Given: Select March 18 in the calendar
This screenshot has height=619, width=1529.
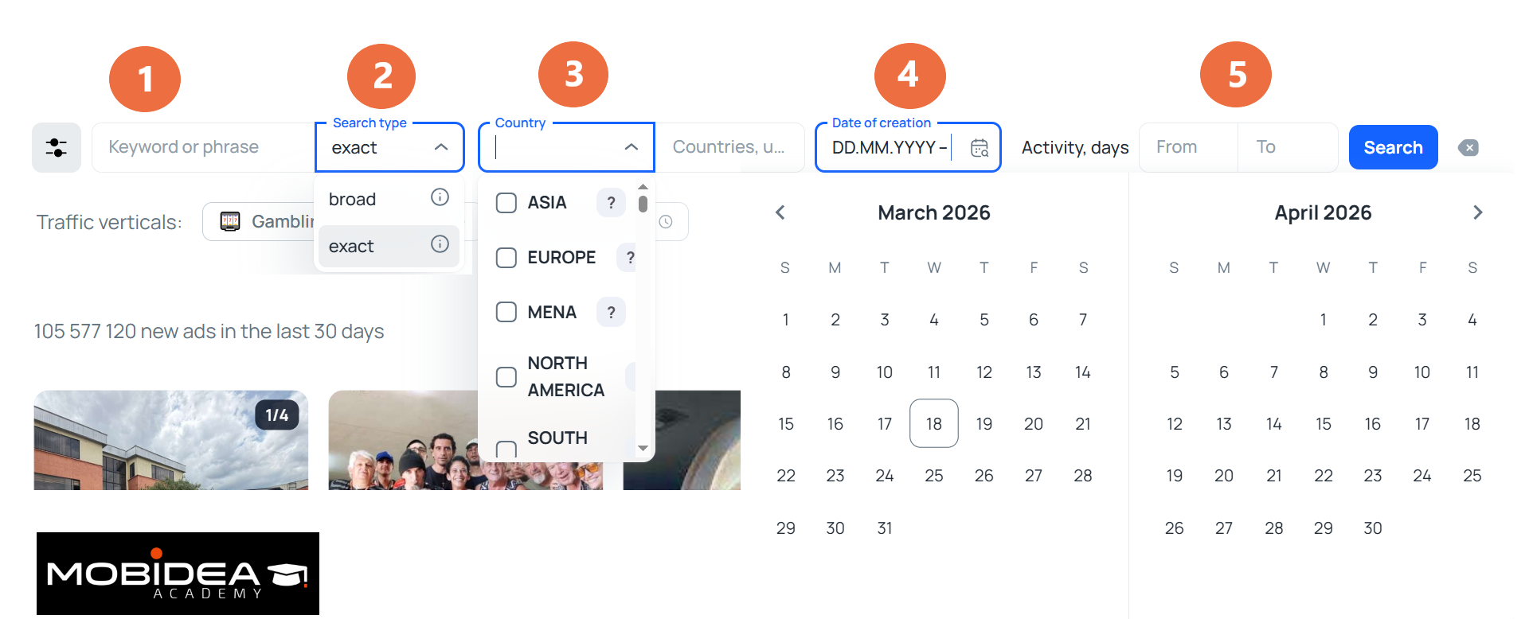Looking at the screenshot, I should [x=933, y=424].
